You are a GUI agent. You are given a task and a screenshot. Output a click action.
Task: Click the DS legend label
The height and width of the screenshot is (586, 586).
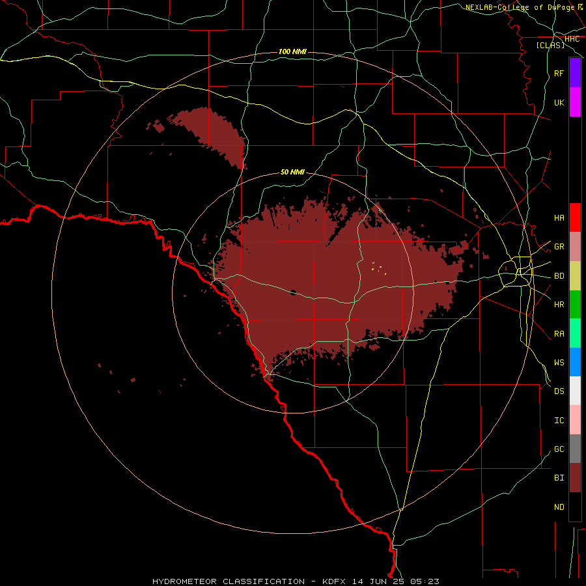coord(559,391)
